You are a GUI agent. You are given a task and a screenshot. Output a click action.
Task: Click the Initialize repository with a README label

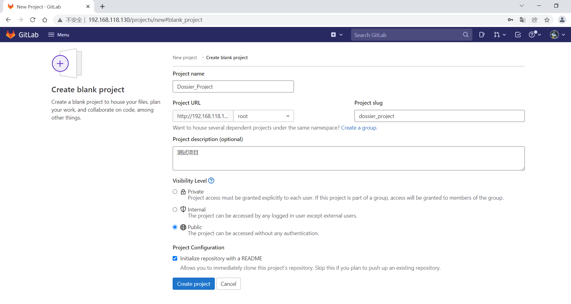[221, 258]
